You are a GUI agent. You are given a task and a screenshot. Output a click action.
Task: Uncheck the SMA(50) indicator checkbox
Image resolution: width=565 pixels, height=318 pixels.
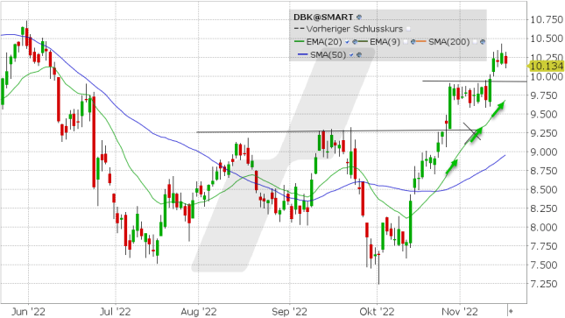click(351, 55)
